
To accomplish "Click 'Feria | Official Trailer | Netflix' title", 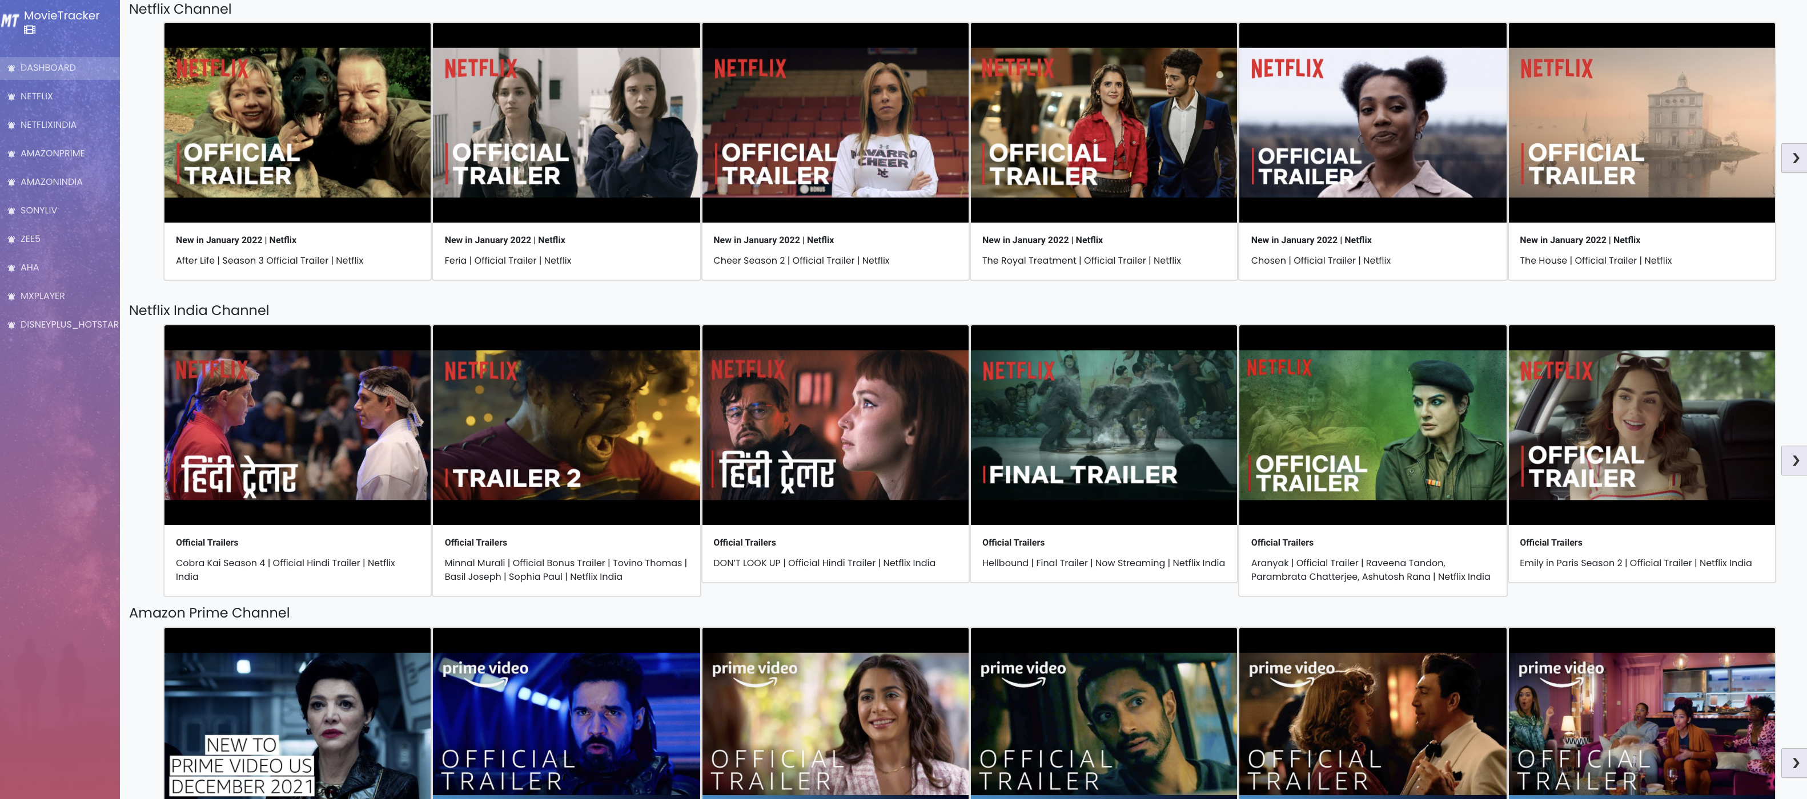I will [508, 261].
